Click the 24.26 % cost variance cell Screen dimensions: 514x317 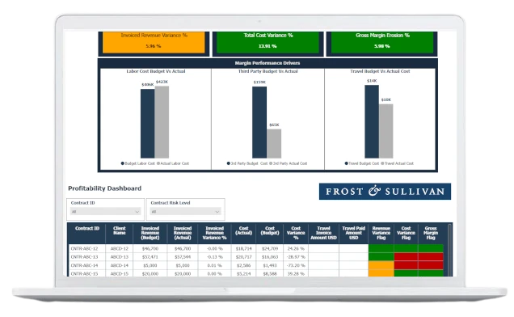[296, 249]
